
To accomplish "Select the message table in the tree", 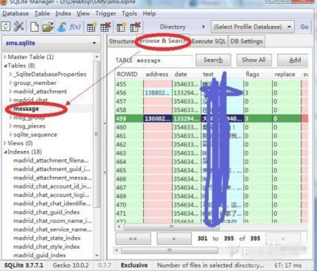I will [x=26, y=109].
